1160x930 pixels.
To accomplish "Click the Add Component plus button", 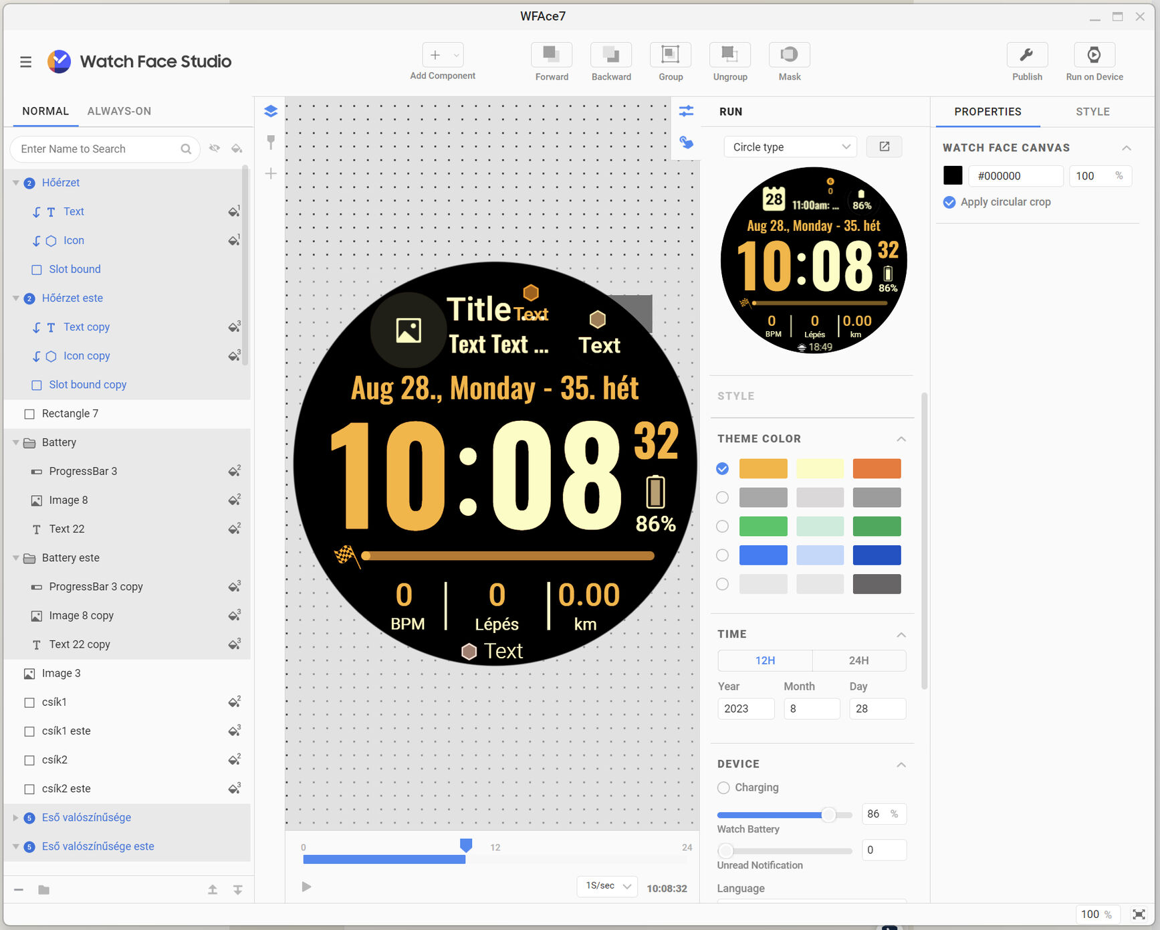I will (435, 55).
